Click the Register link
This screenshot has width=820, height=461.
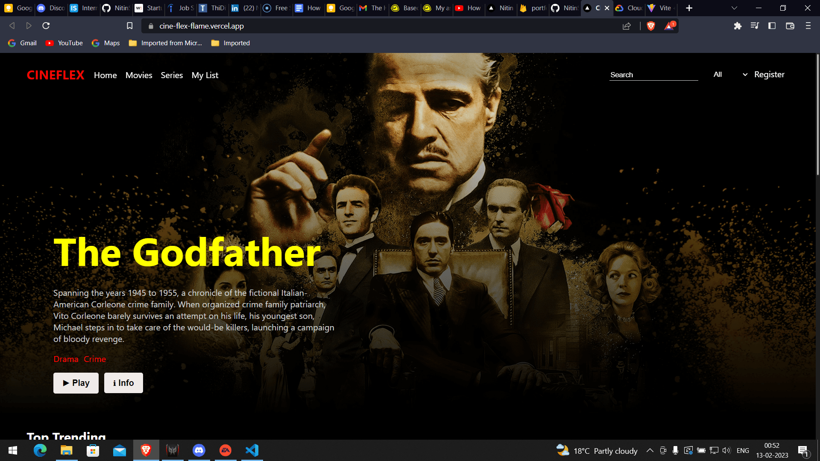click(769, 75)
